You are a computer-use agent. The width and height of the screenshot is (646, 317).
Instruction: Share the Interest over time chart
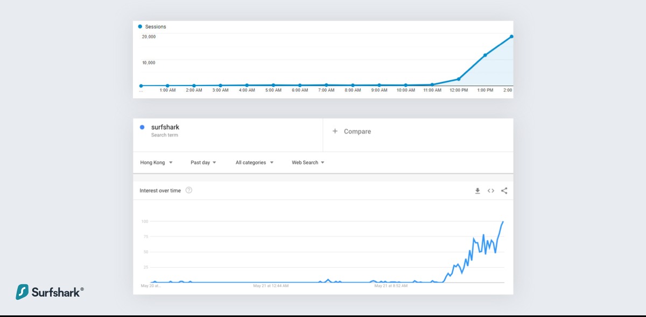(x=504, y=191)
